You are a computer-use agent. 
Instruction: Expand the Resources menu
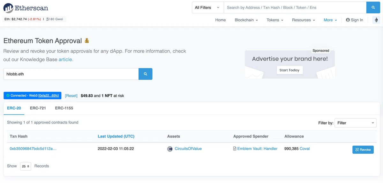(303, 20)
